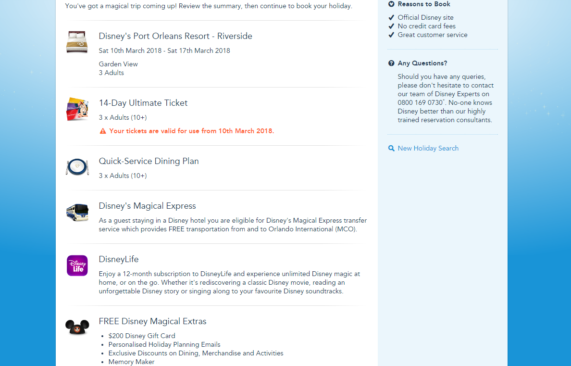Click the checkmark beside No credit card fees

pos(391,26)
